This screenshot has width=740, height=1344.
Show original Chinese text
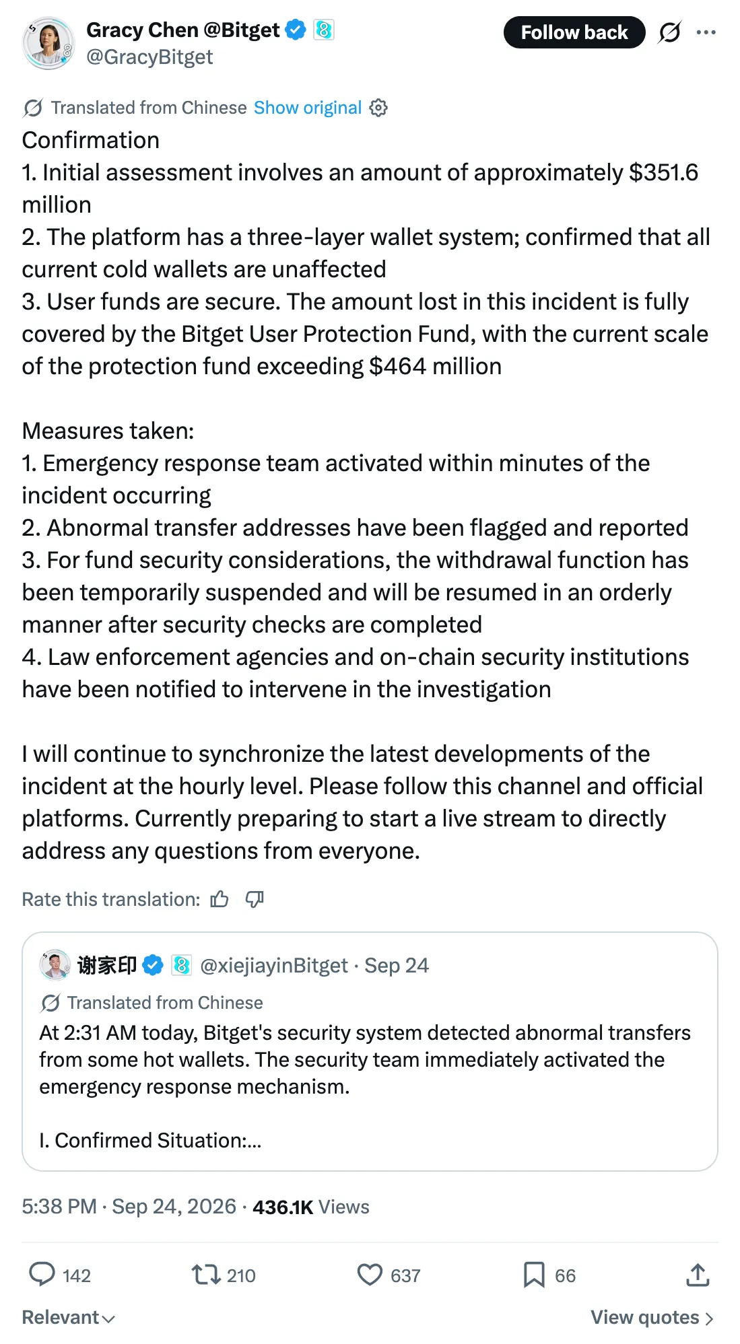click(308, 108)
